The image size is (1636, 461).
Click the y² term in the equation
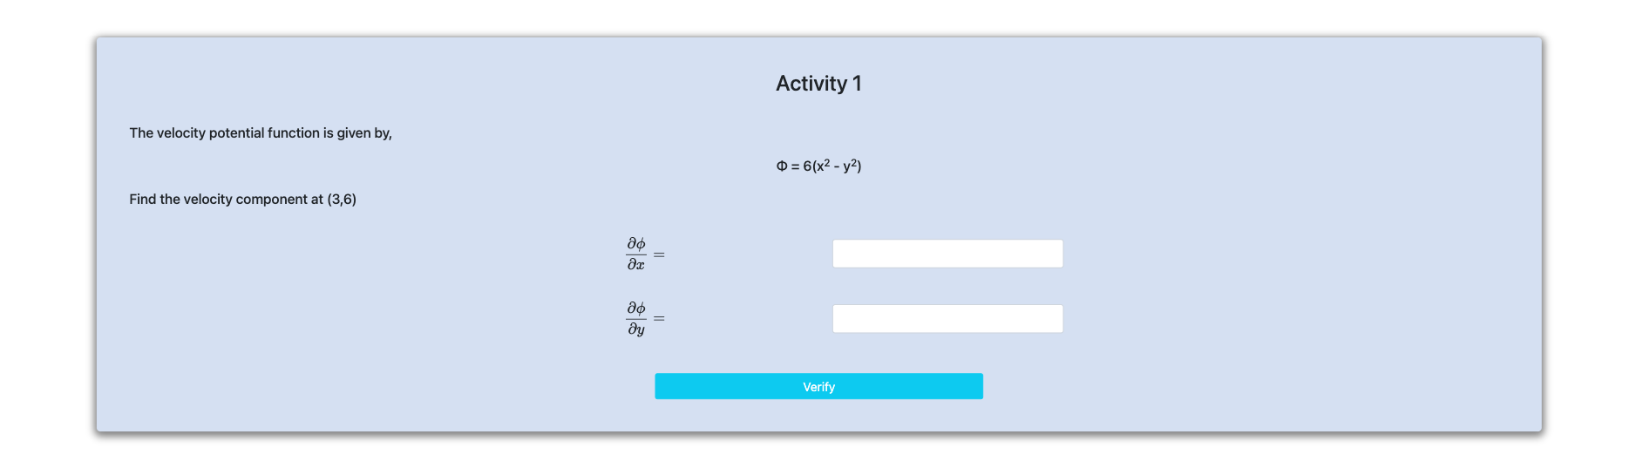click(850, 166)
